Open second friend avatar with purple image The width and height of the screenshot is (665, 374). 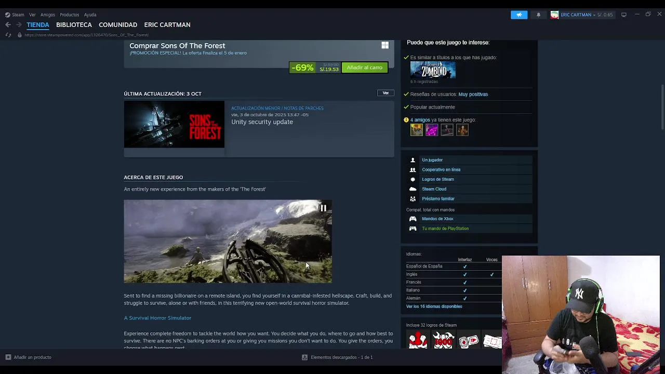pos(432,130)
